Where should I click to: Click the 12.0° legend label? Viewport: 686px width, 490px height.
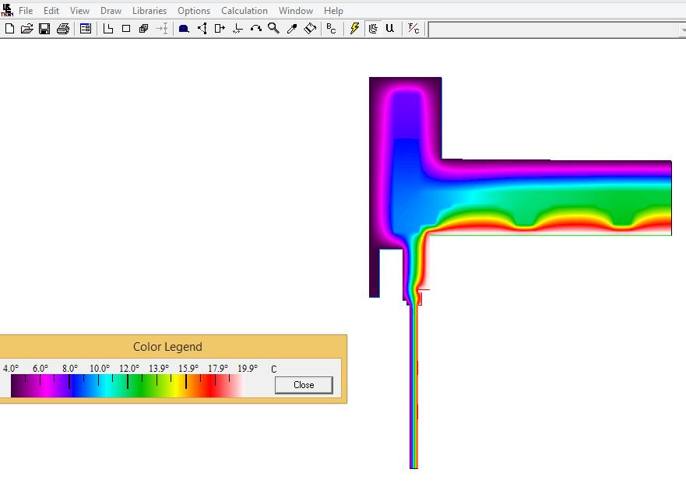pyautogui.click(x=129, y=369)
